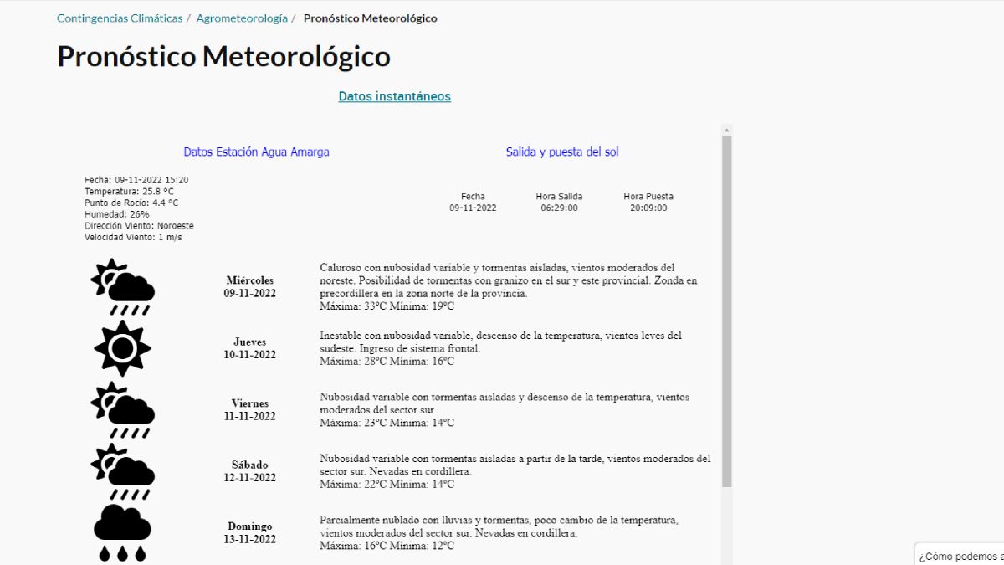Click the forecast panel scroll-up arrow
This screenshot has height=565, width=1004.
[726, 131]
